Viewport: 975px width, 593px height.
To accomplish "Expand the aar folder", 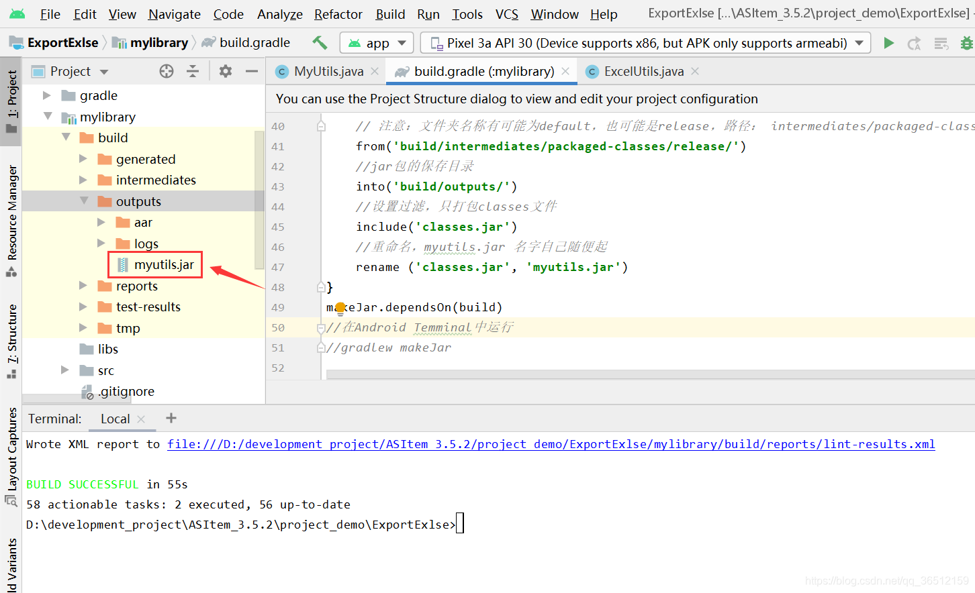I will 101,222.
